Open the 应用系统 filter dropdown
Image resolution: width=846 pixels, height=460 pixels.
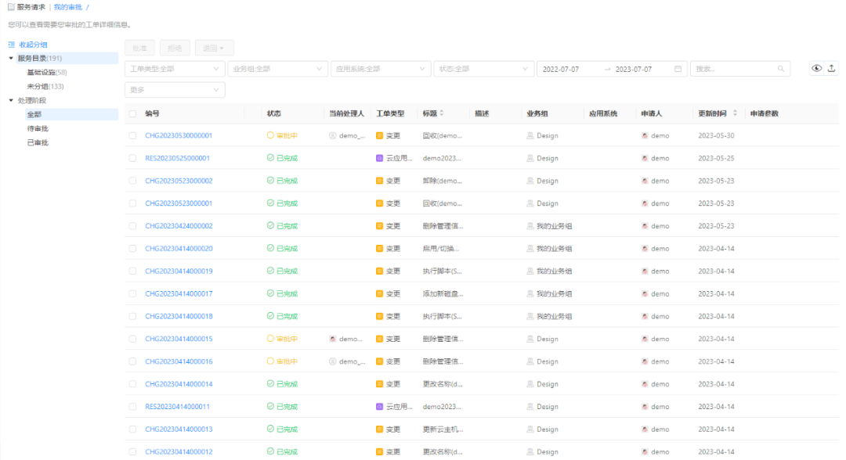(381, 69)
